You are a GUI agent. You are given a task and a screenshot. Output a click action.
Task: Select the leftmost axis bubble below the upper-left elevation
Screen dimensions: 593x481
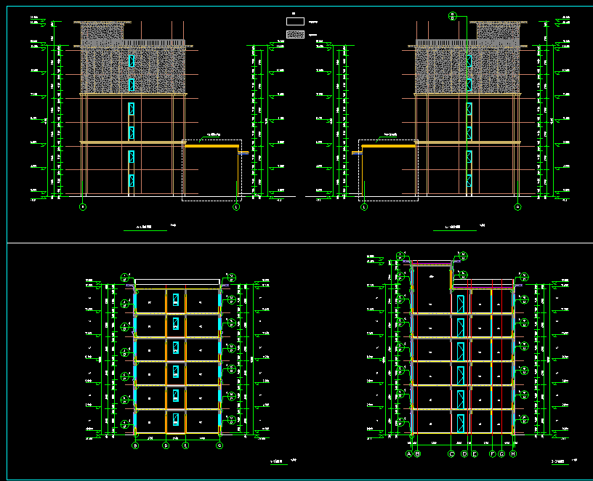coord(83,207)
